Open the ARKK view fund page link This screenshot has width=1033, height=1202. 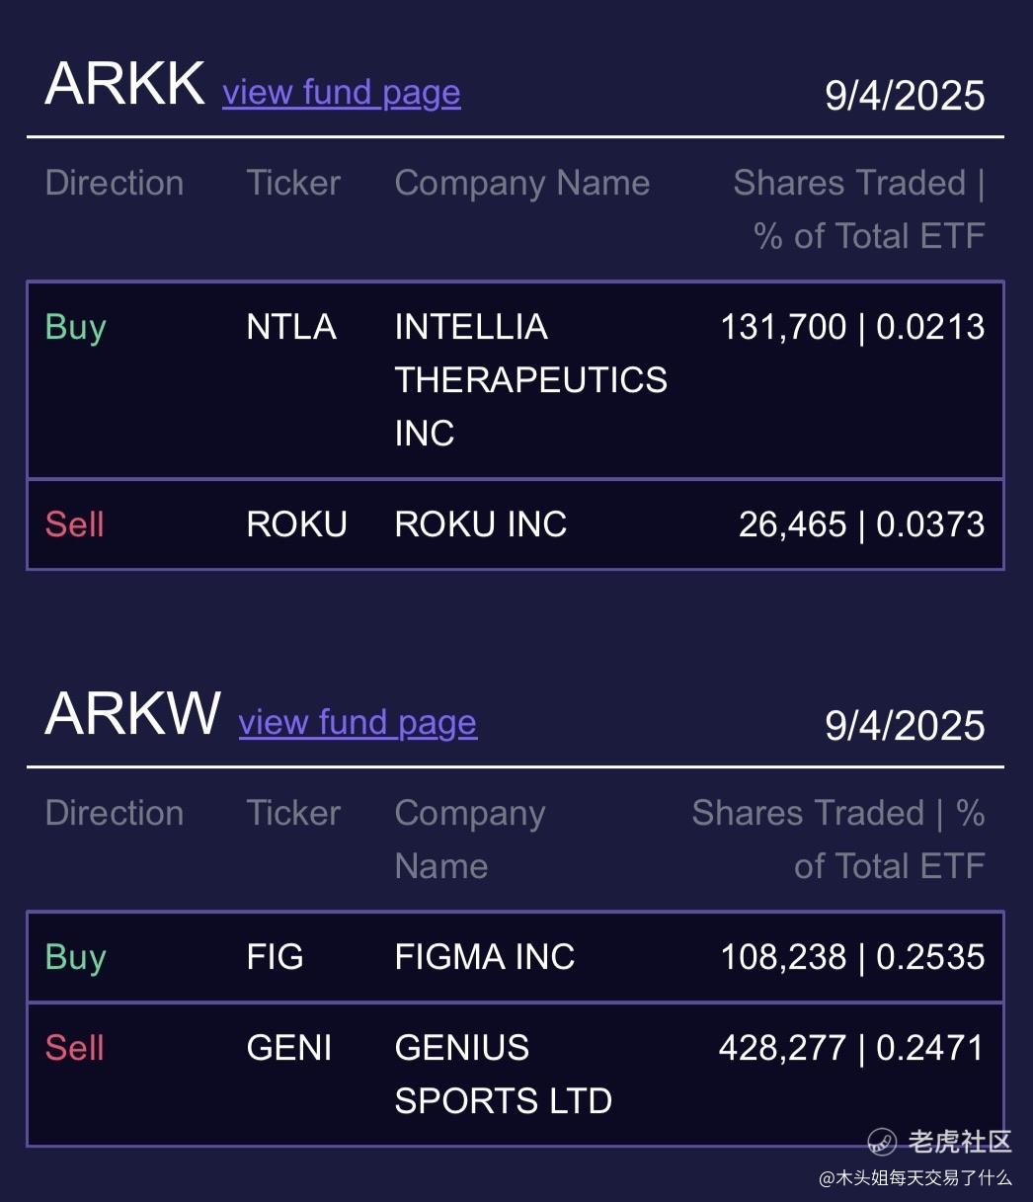tap(341, 93)
